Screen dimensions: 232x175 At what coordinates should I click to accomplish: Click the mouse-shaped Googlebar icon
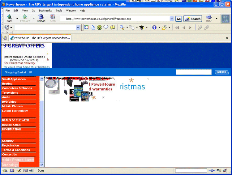(x=132, y=28)
